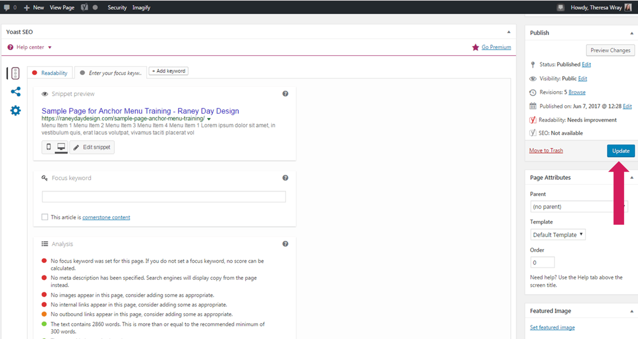Open comments bubble in admin bar
The width and height of the screenshot is (638, 339).
(10, 7)
